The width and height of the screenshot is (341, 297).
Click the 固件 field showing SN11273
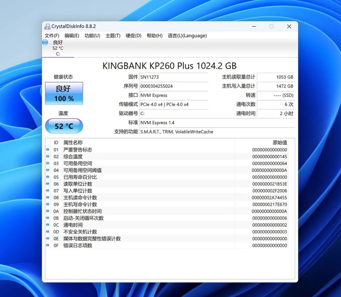point(174,77)
